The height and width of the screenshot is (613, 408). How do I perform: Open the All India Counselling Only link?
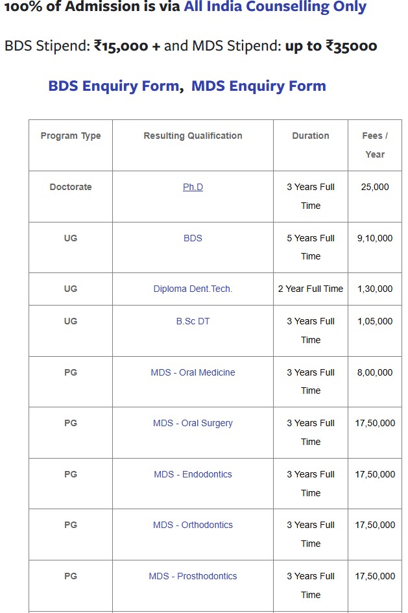275,7
